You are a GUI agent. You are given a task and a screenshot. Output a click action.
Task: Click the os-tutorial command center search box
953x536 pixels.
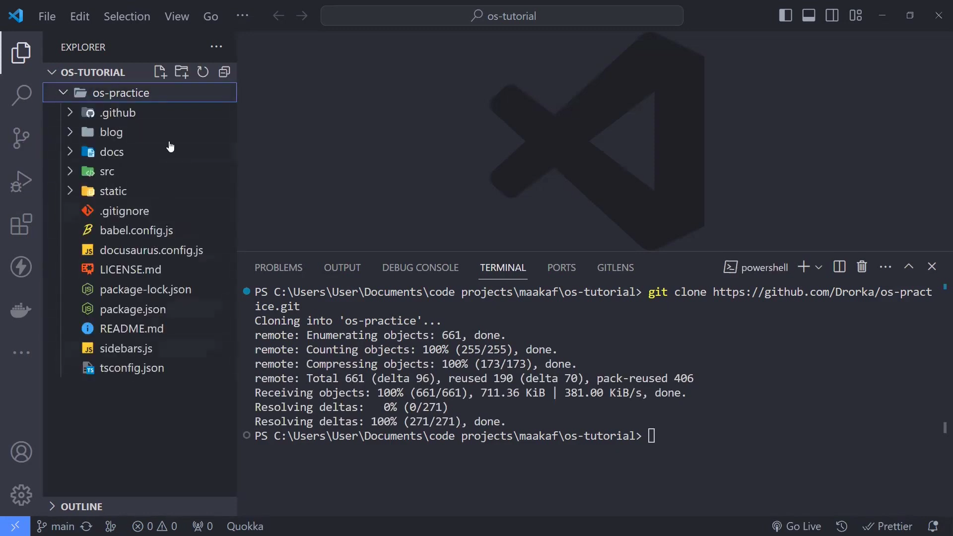(502, 16)
